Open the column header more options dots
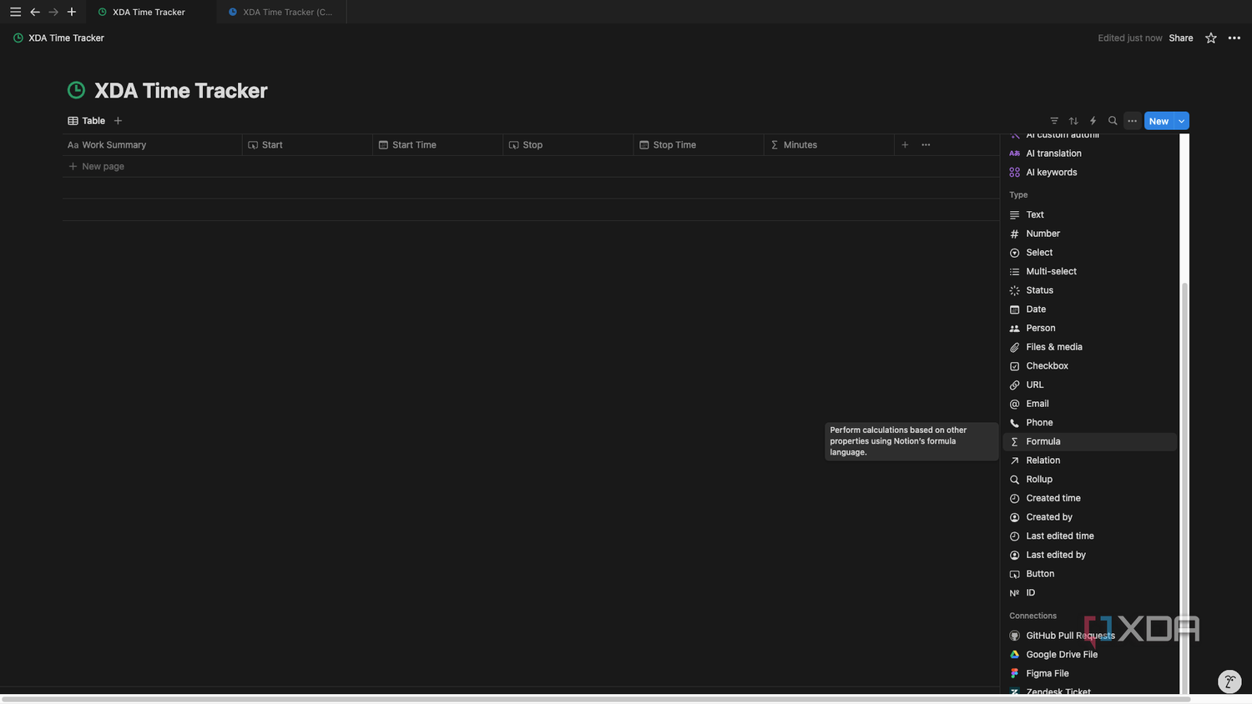Viewport: 1252px width, 704px height. pos(926,145)
